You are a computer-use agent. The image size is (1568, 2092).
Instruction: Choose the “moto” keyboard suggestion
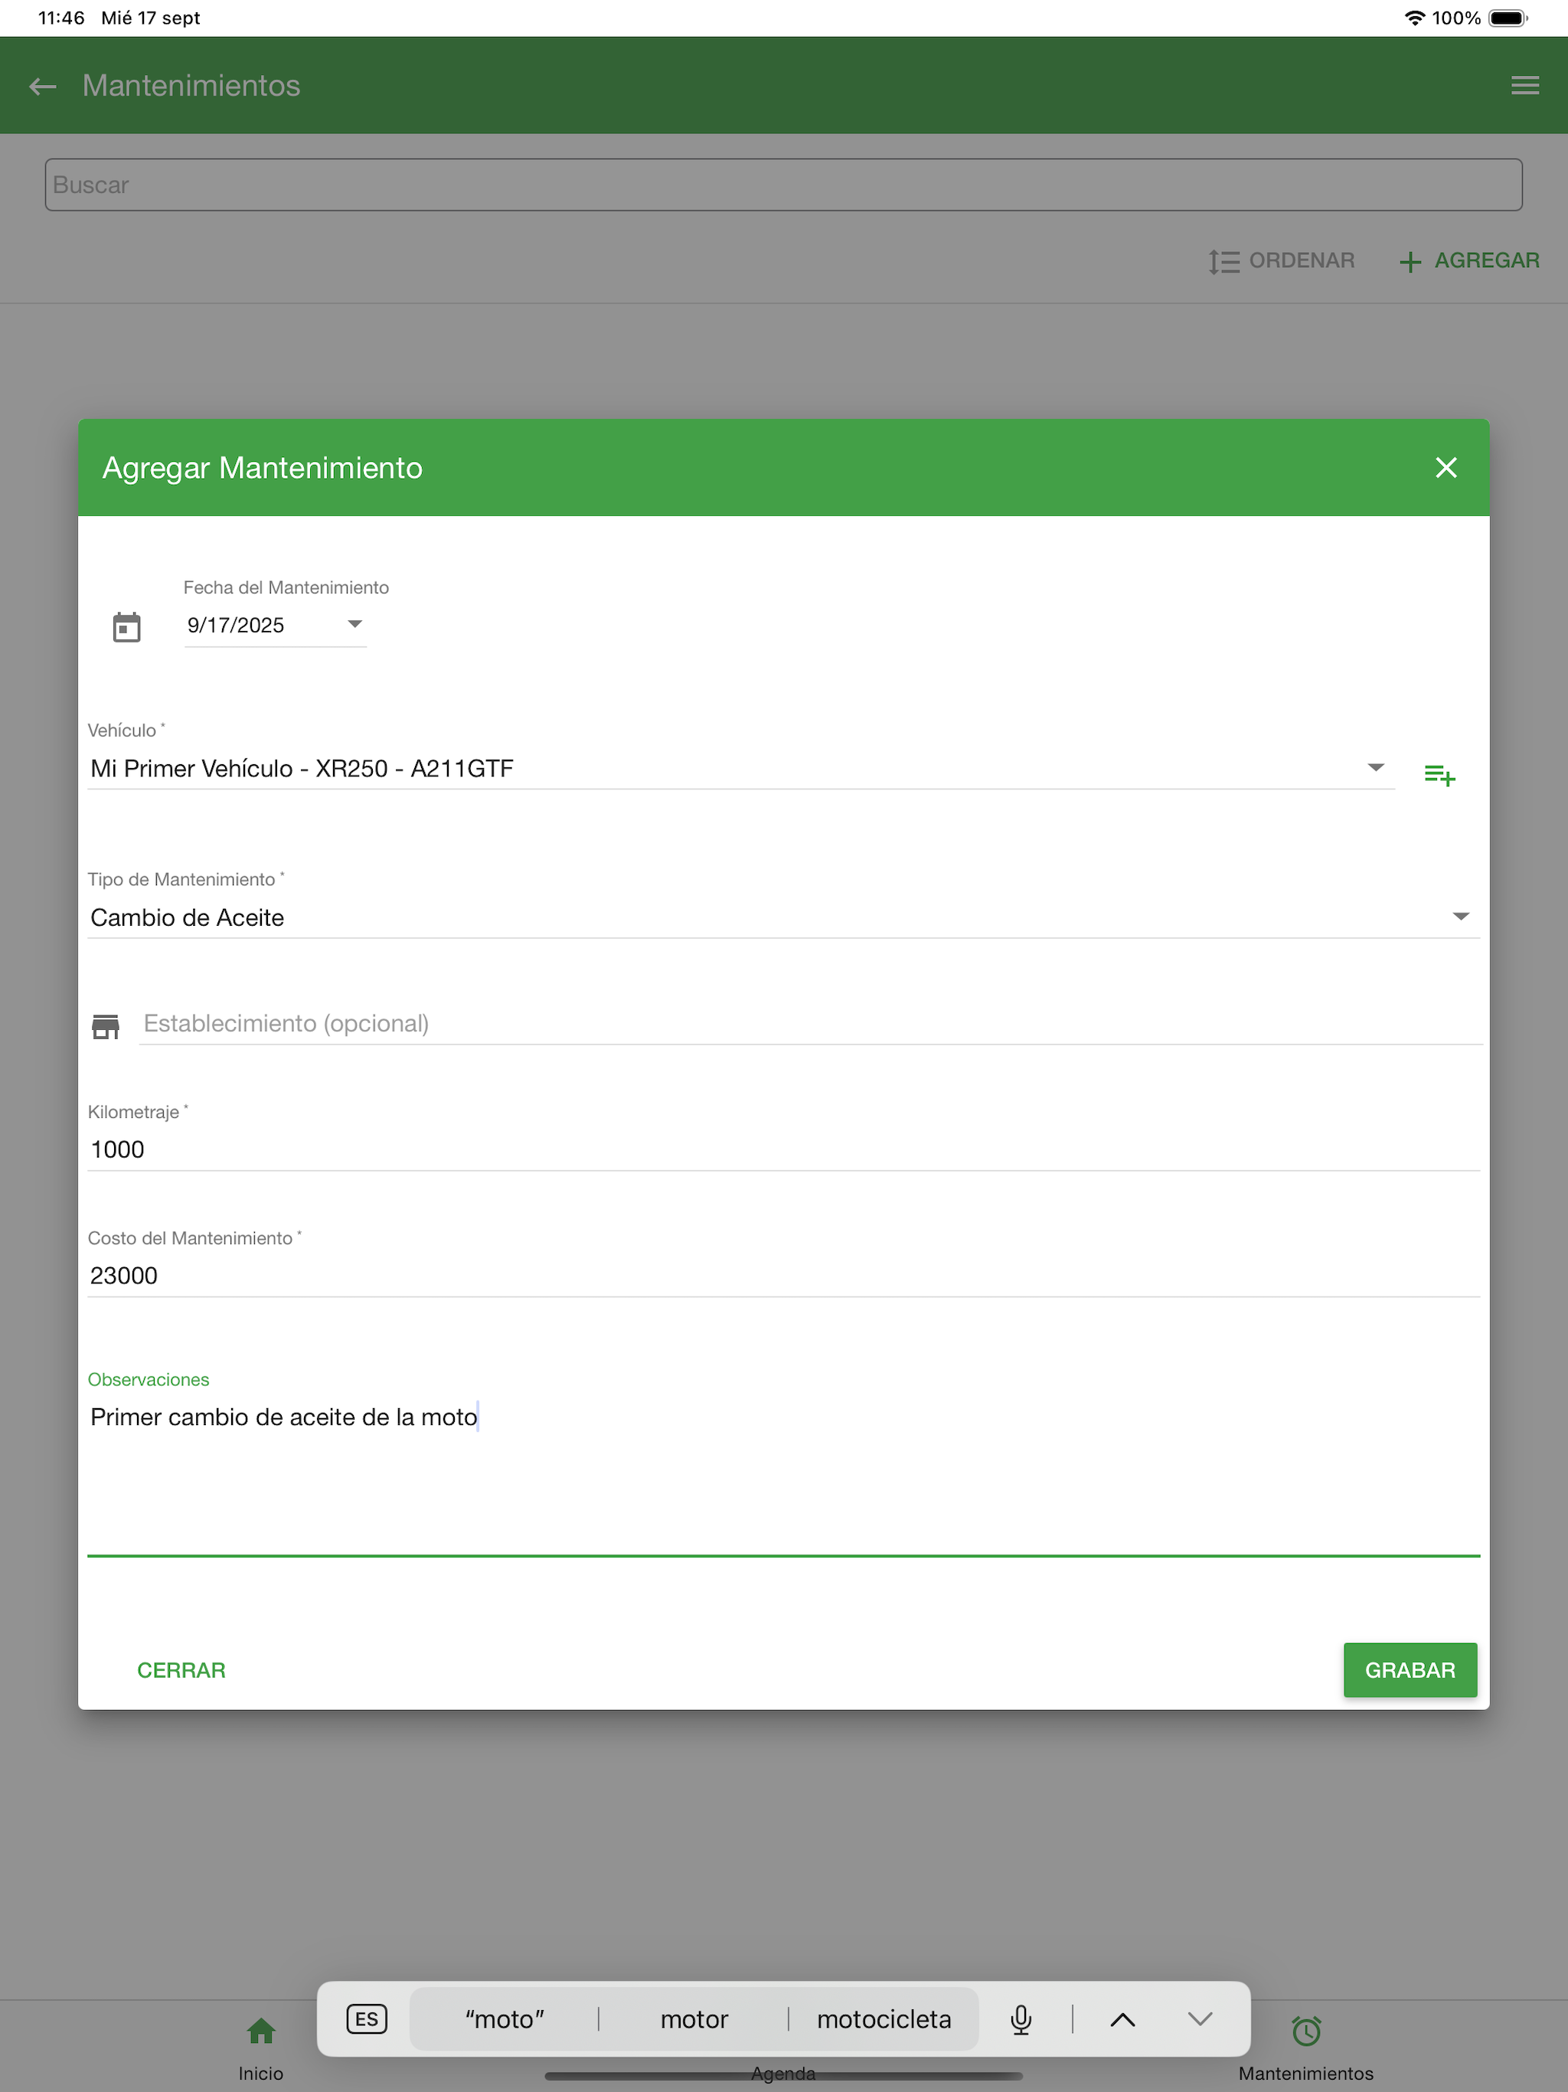[504, 2019]
